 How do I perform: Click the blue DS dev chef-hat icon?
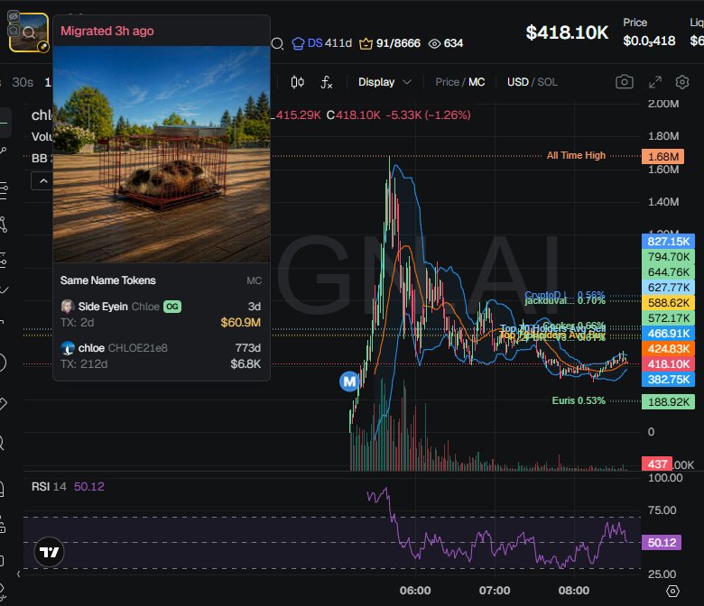(298, 43)
